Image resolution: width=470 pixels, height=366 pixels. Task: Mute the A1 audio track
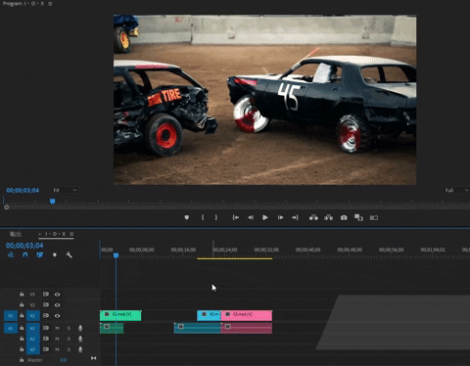point(57,328)
